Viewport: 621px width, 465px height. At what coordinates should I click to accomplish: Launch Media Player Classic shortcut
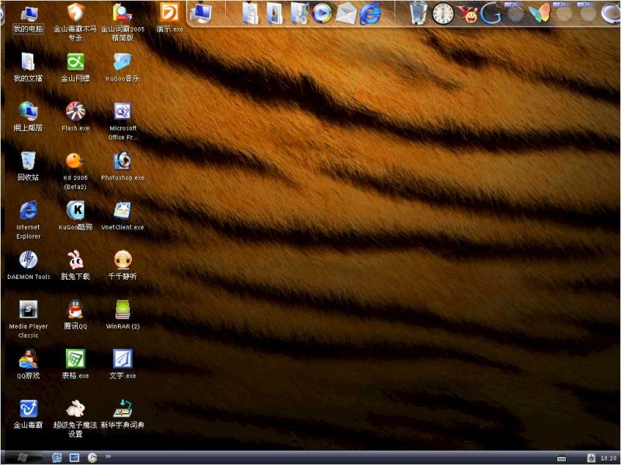pyautogui.click(x=29, y=310)
